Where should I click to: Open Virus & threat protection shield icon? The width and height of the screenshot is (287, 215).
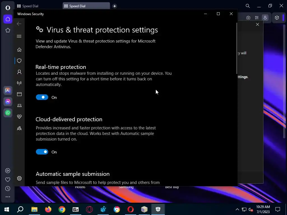[x=19, y=61]
